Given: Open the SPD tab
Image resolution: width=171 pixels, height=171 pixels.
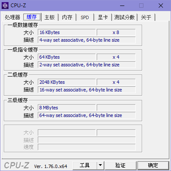Looking at the screenshot, I should tap(85, 17).
